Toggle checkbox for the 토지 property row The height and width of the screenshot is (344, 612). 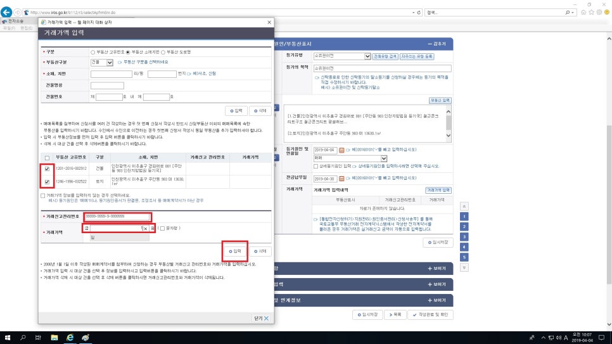[48, 182]
